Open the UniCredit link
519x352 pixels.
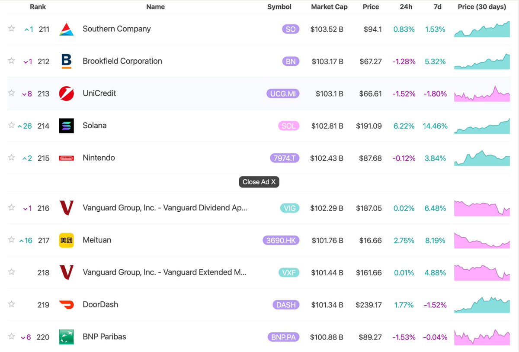click(x=99, y=94)
